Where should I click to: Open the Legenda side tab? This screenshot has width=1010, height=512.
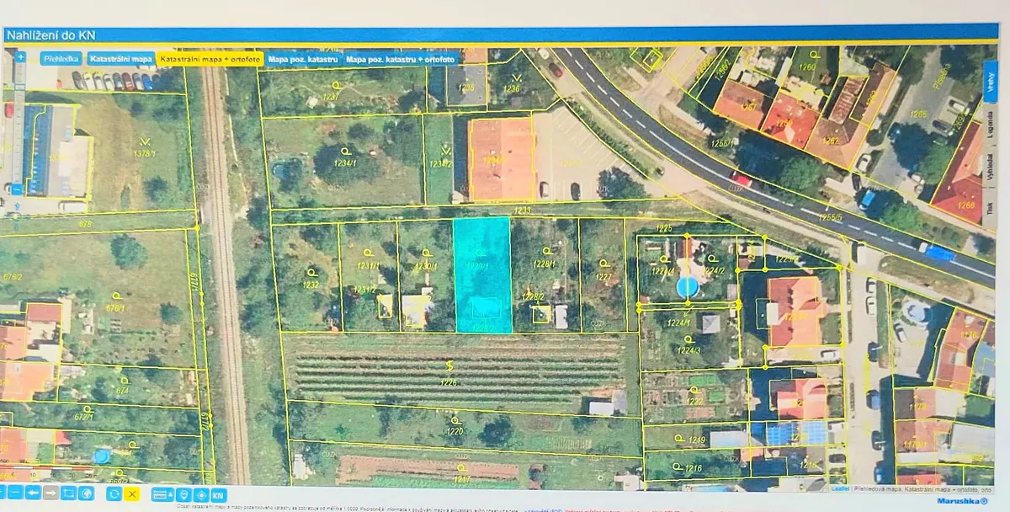click(990, 124)
